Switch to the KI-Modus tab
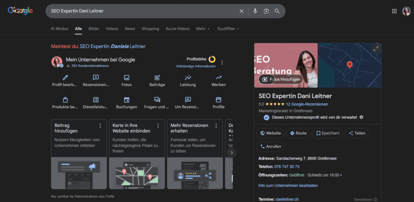Screen dimensions: 414x202 point(59,29)
